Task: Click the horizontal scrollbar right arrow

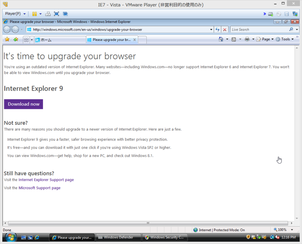Action: point(291,223)
